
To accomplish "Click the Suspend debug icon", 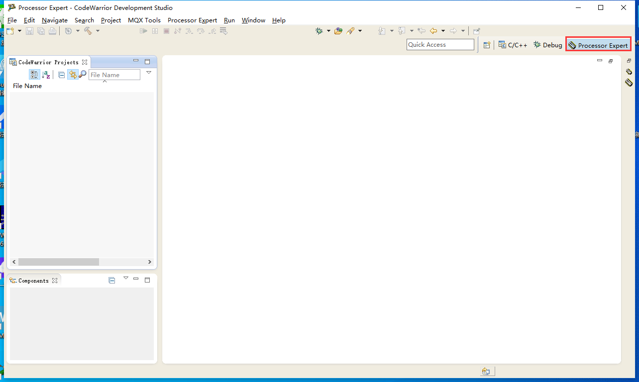I will coord(155,31).
